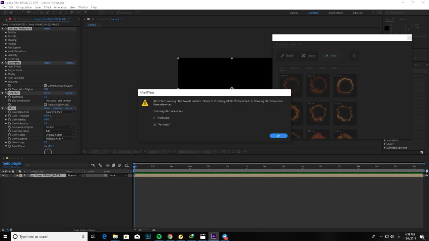Open the Graph Editor icon
Screen dimensions: 429x241
click(127, 165)
